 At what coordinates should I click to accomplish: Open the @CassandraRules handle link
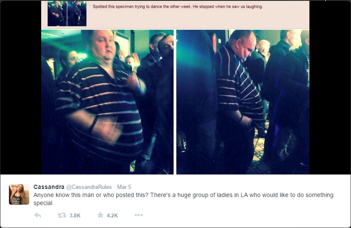click(89, 187)
